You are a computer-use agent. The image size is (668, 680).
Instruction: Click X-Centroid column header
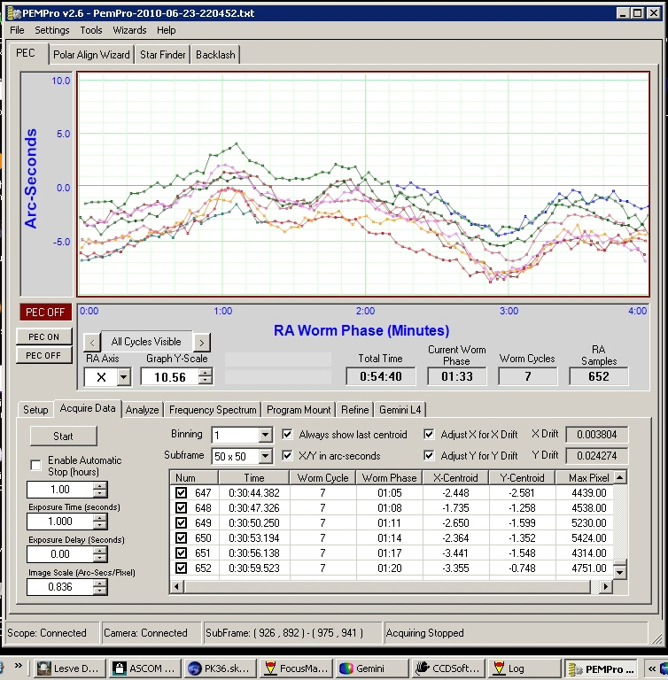(455, 477)
